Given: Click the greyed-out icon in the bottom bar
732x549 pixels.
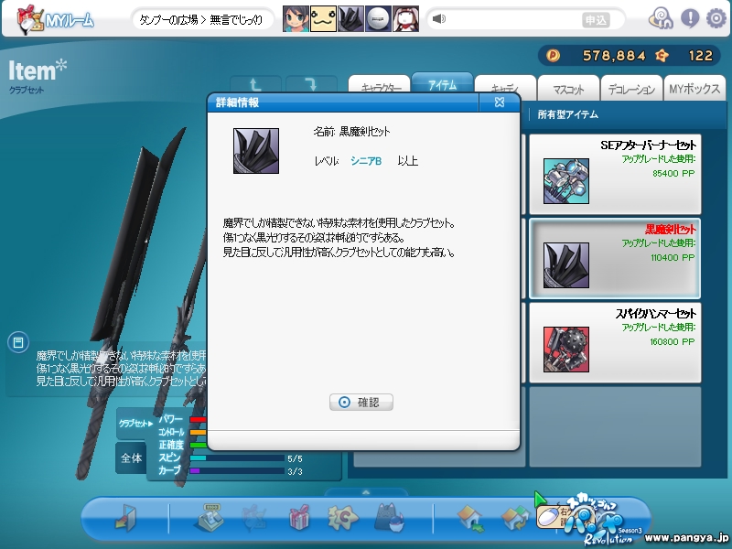Looking at the screenshot, I should (x=254, y=517).
